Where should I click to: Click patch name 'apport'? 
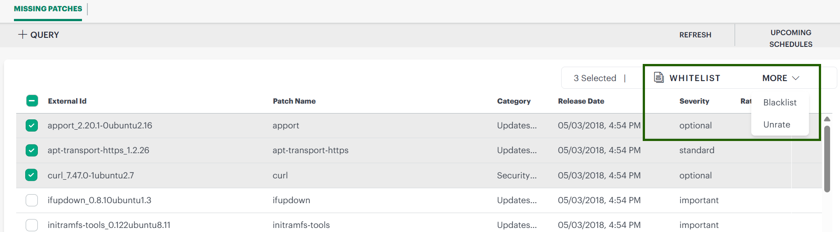286,126
